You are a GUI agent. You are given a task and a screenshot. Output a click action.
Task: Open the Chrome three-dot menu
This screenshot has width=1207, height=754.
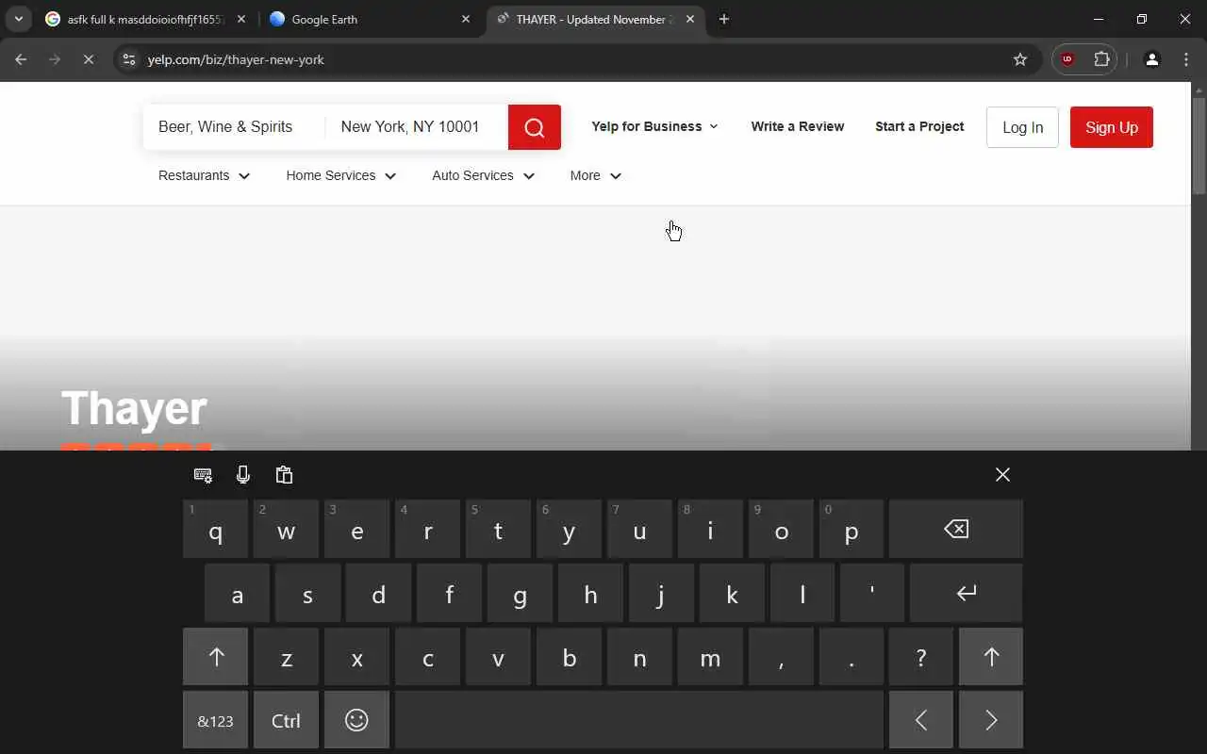(1186, 59)
